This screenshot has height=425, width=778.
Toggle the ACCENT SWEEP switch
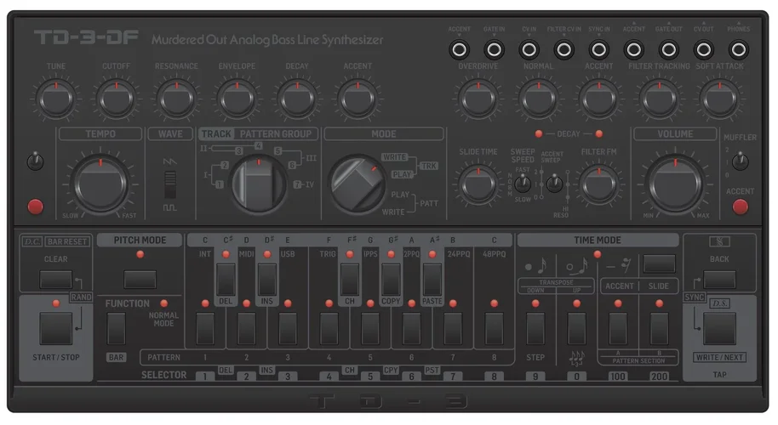click(x=554, y=184)
